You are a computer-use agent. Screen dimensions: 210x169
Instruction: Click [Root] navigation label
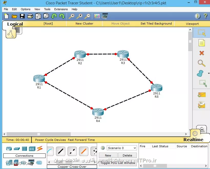48,24
